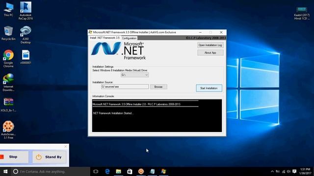Screen dimensions: 314x176
Task: Click the installer title bar app icon
Action: coord(90,32)
